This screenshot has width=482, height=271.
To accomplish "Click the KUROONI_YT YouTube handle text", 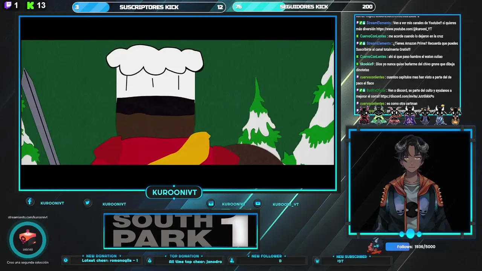I will tap(285, 204).
